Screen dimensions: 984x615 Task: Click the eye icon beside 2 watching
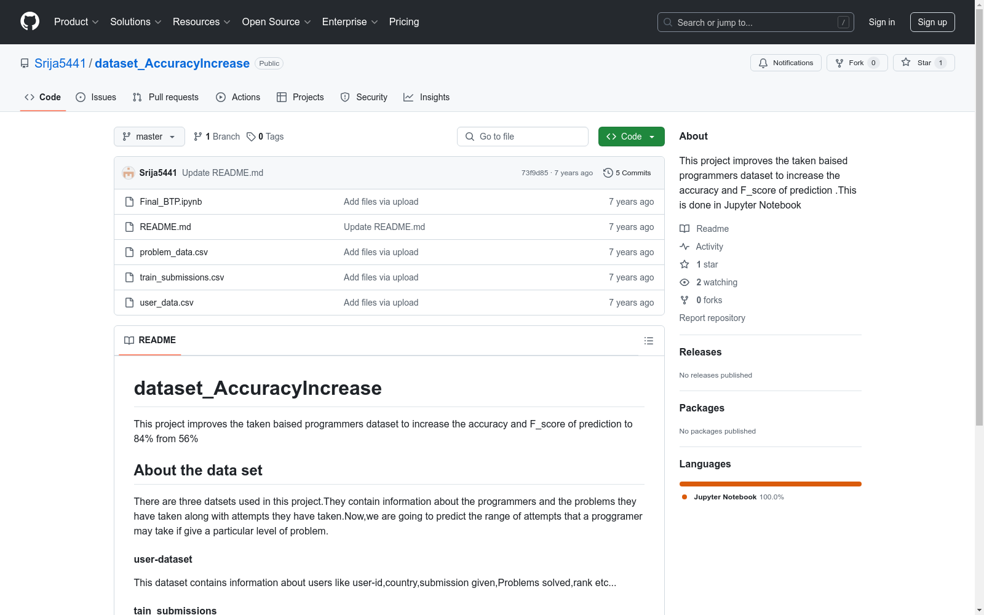coord(684,282)
